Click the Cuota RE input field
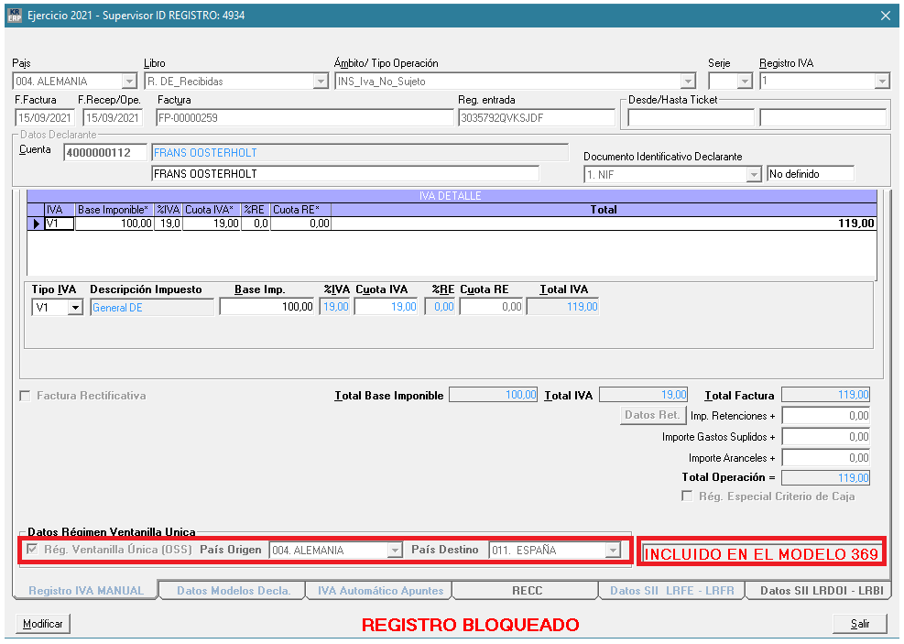This screenshot has height=644, width=904. (491, 307)
